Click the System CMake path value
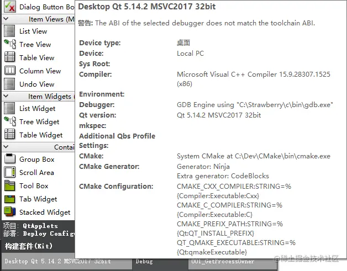This screenshot has height=271, width=347. 254,156
